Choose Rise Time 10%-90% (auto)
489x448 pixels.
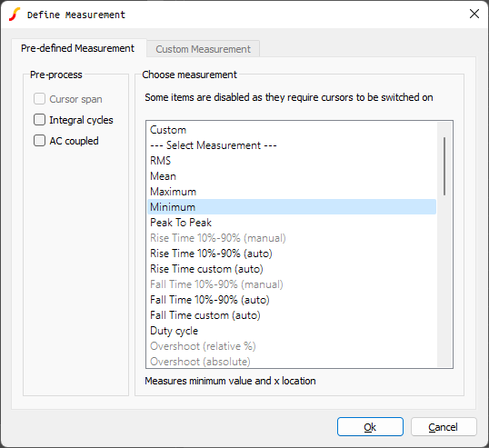coord(292,254)
